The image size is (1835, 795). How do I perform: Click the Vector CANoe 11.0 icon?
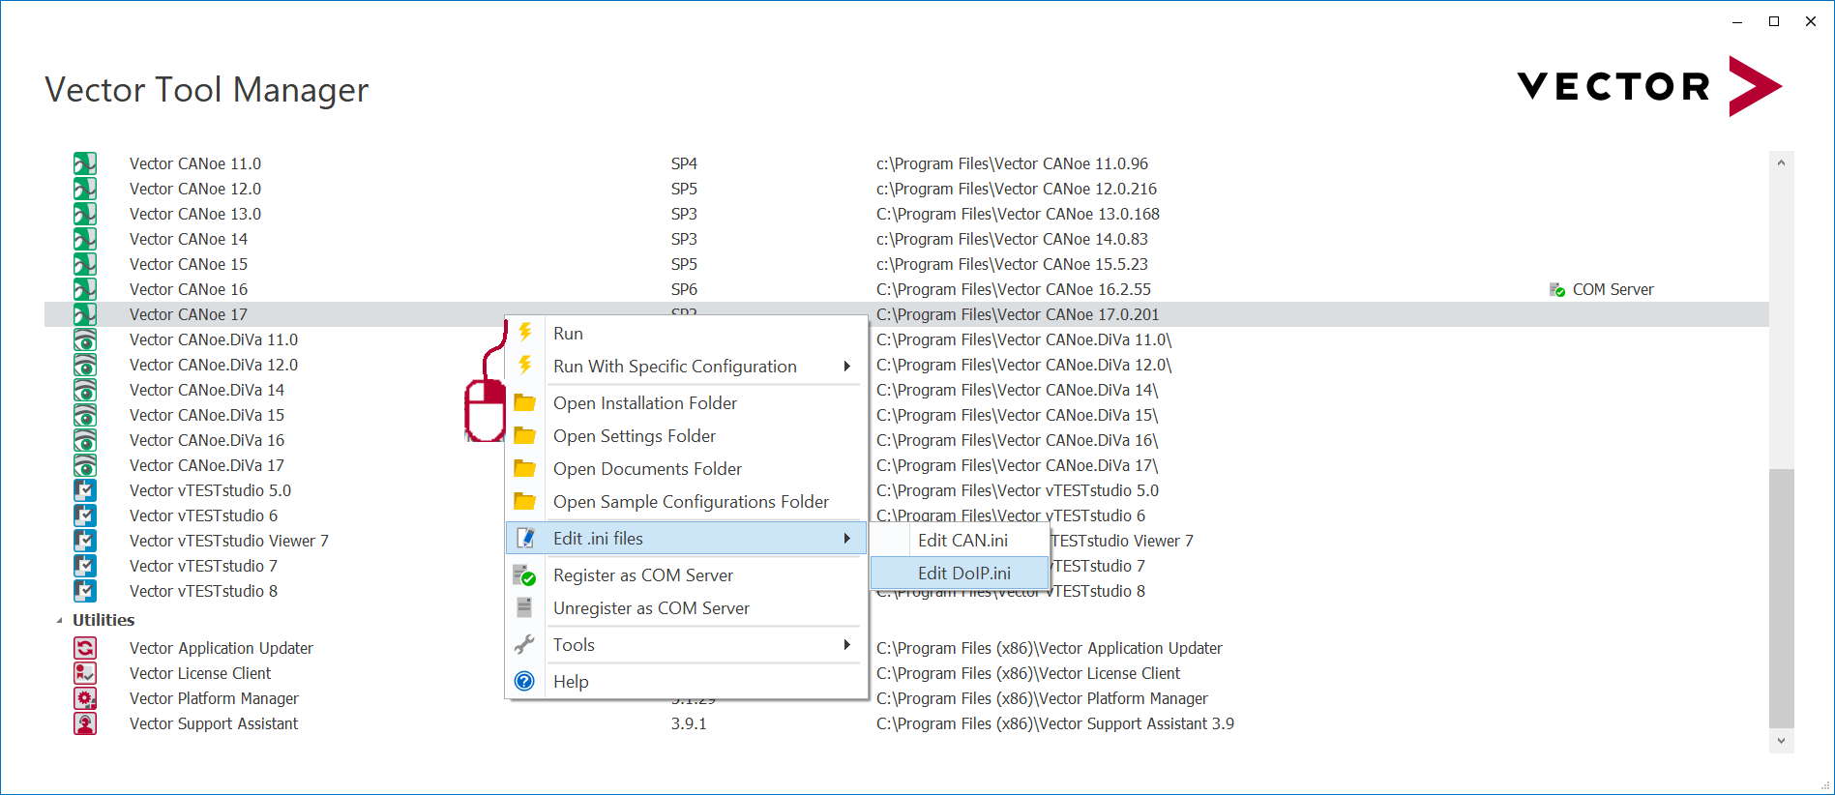point(85,163)
